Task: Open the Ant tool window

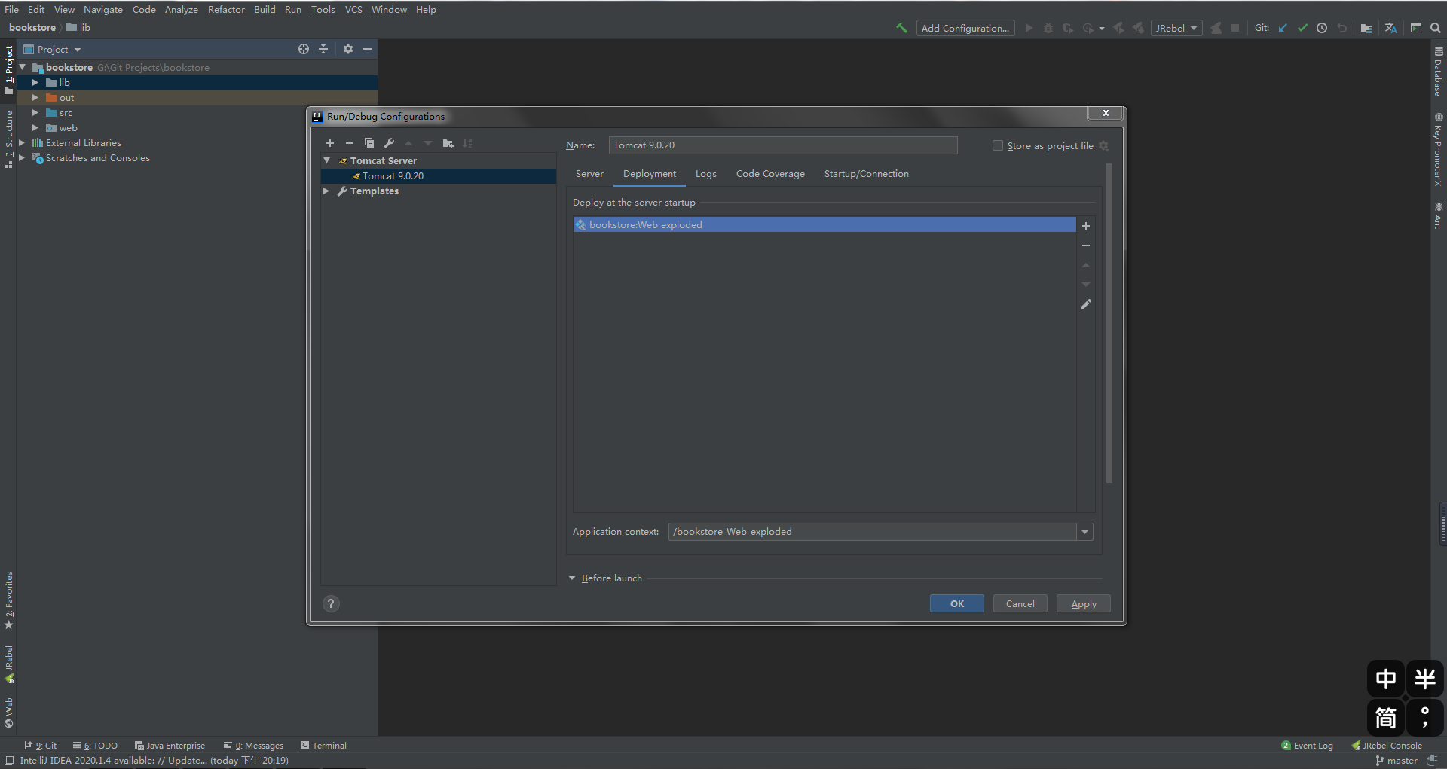Action: click(1439, 215)
